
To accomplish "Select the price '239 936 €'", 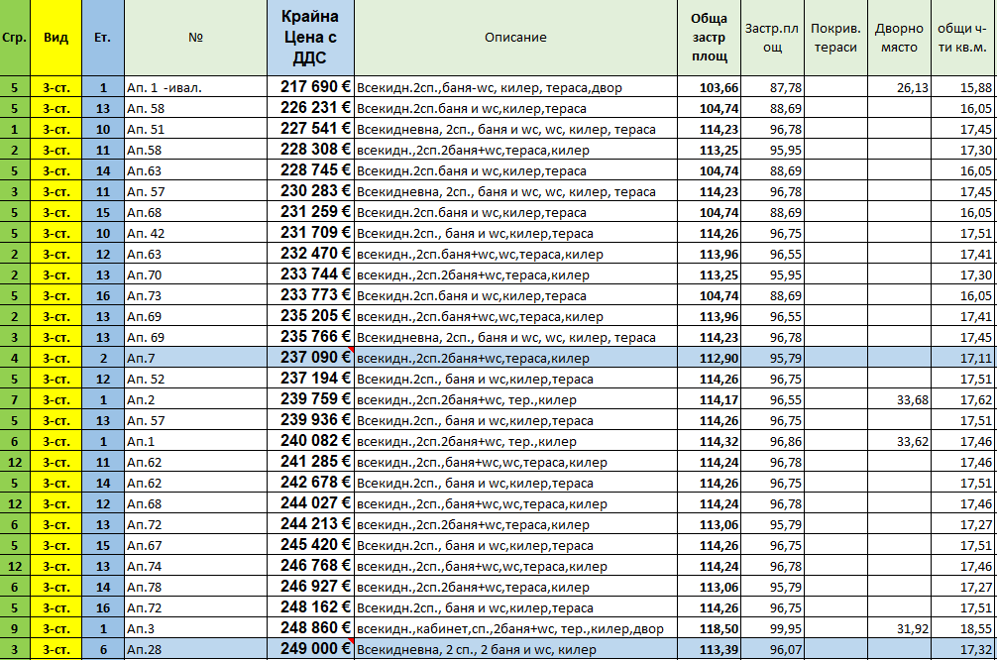I will (310, 420).
